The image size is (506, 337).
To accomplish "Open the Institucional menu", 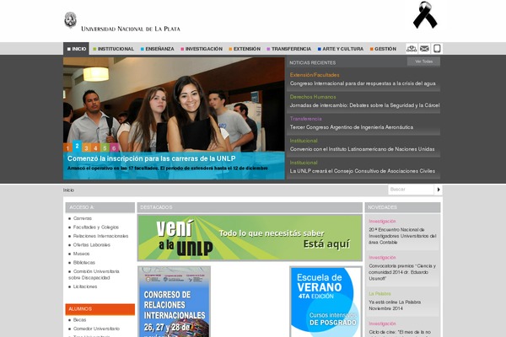I will [113, 49].
